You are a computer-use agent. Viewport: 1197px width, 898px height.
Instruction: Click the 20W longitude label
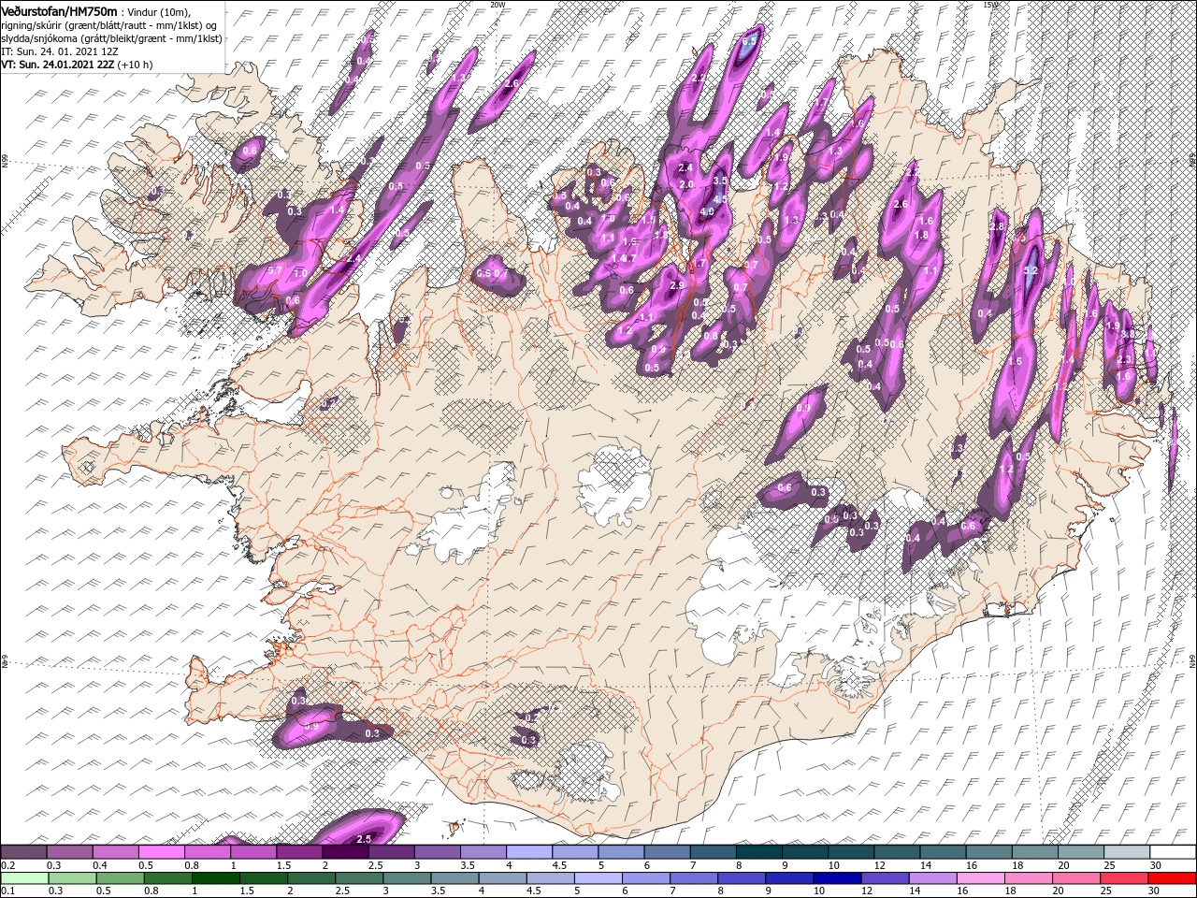pyautogui.click(x=498, y=5)
